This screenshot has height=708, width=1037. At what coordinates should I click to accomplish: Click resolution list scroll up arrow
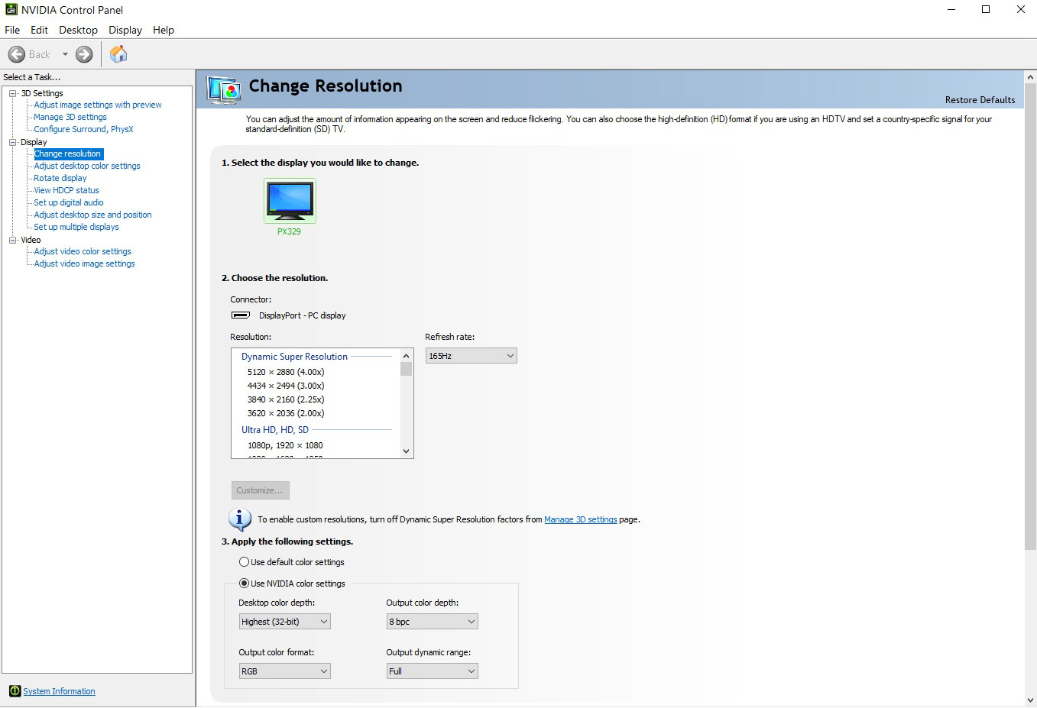(x=407, y=356)
